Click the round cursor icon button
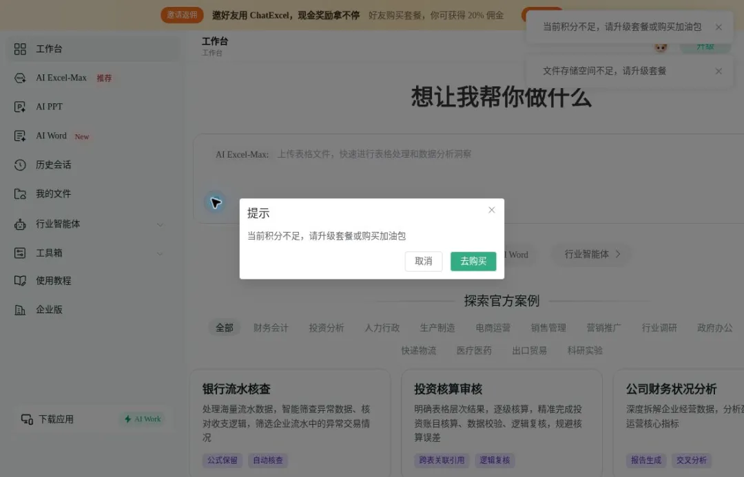The height and width of the screenshot is (477, 744). pos(216,203)
